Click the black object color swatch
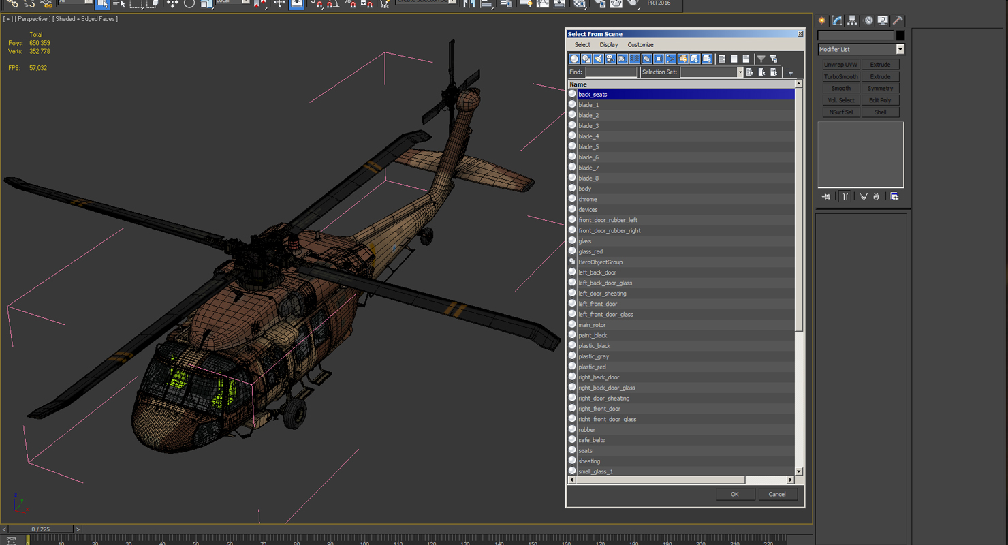This screenshot has width=1008, height=545. pyautogui.click(x=900, y=35)
